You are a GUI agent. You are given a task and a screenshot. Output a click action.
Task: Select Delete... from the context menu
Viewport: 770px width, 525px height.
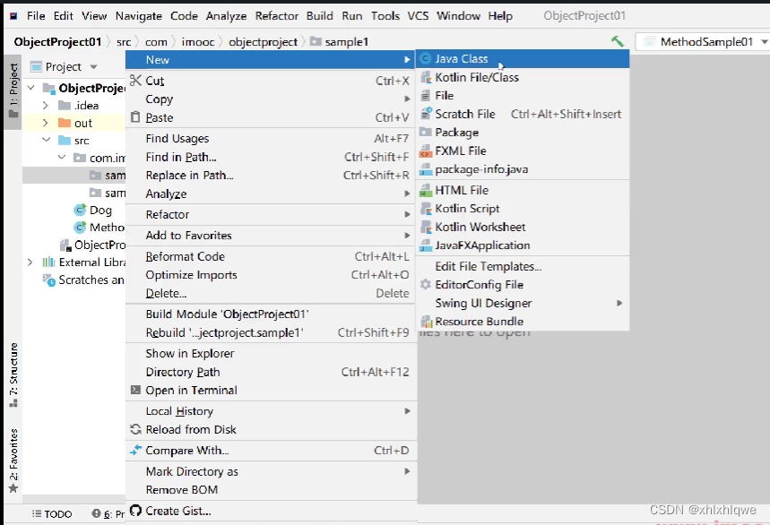pos(271,294)
